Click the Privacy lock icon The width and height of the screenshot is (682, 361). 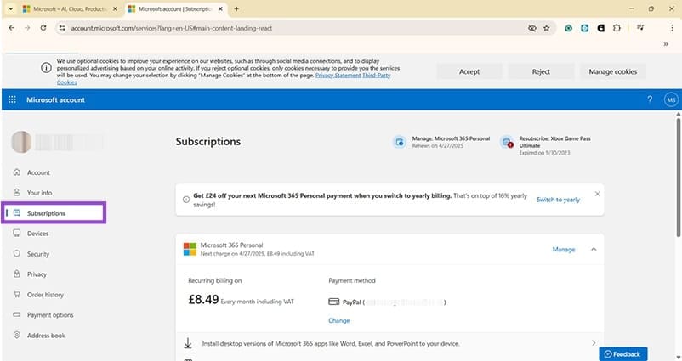(17, 274)
